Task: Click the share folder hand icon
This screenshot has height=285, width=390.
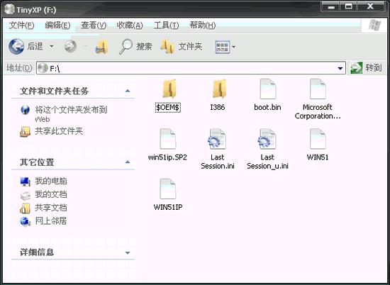Action: pos(25,132)
